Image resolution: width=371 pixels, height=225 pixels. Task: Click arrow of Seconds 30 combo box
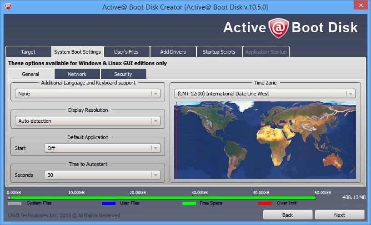tap(155, 175)
